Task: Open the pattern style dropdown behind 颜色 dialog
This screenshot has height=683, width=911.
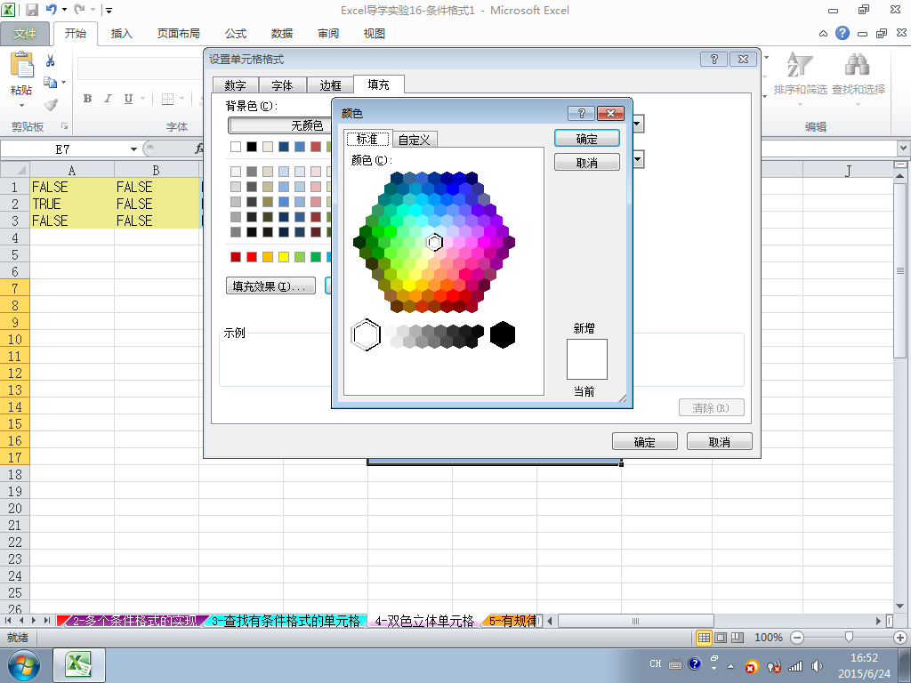Action: pos(638,158)
